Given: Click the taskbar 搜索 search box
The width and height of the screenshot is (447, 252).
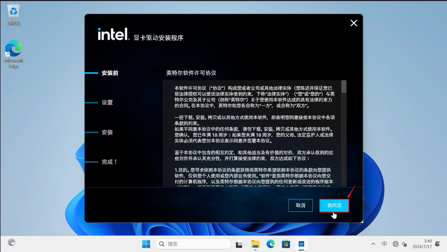Looking at the screenshot, I should point(193,244).
